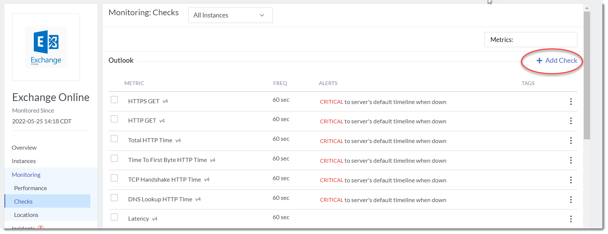608x234 pixels.
Task: Open three-dot menu for Total HTTP Time
Action: point(571,141)
